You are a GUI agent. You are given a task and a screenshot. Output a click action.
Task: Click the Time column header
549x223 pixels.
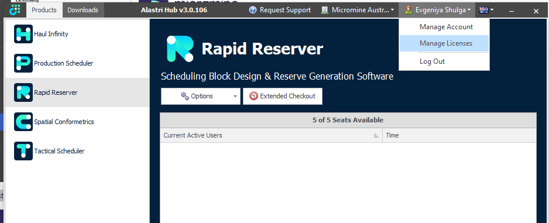pyautogui.click(x=459, y=135)
